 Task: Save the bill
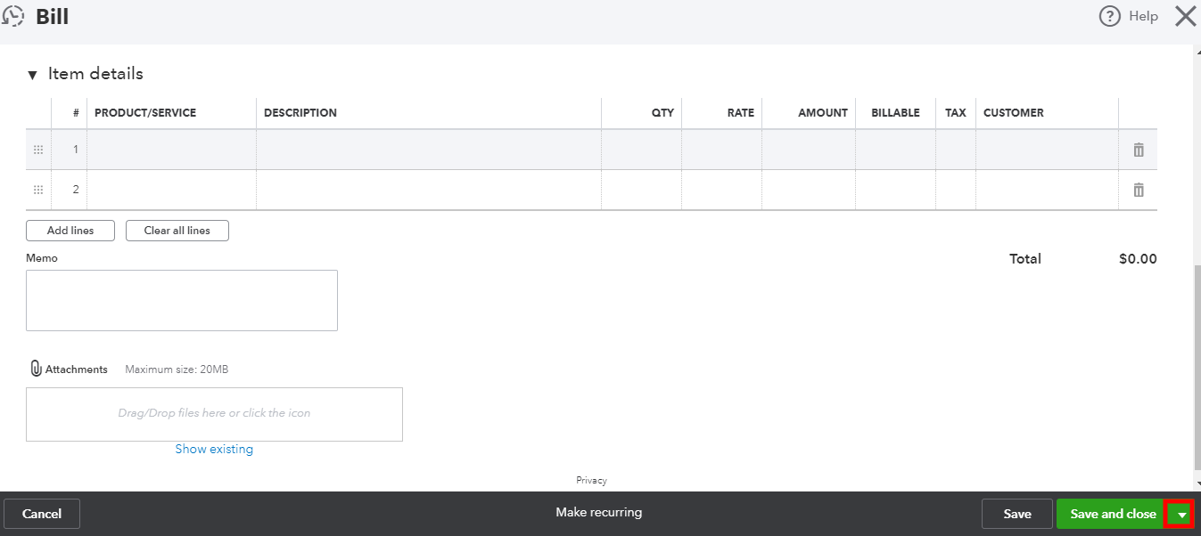(1016, 514)
